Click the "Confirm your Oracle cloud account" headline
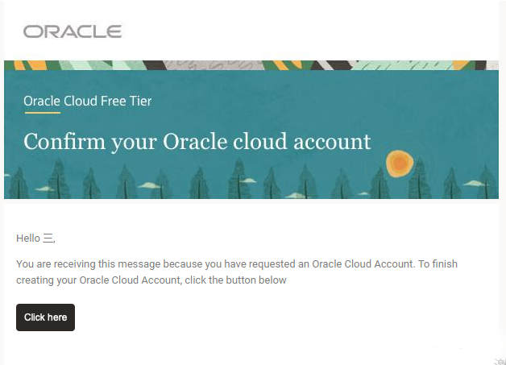The height and width of the screenshot is (365, 506). [x=197, y=141]
